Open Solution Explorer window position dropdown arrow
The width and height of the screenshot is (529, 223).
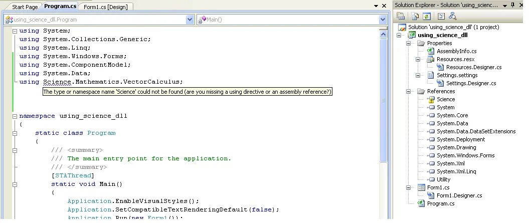505,6
